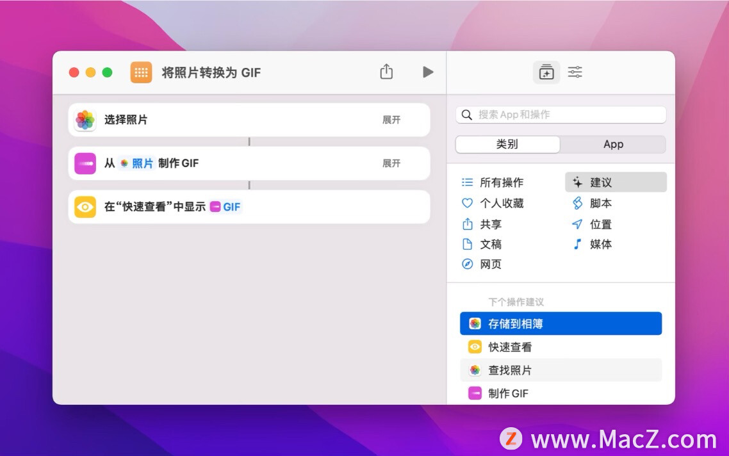Screen dimensions: 729x456
Task: Choose suggested action 查找照片
Action: click(x=561, y=370)
